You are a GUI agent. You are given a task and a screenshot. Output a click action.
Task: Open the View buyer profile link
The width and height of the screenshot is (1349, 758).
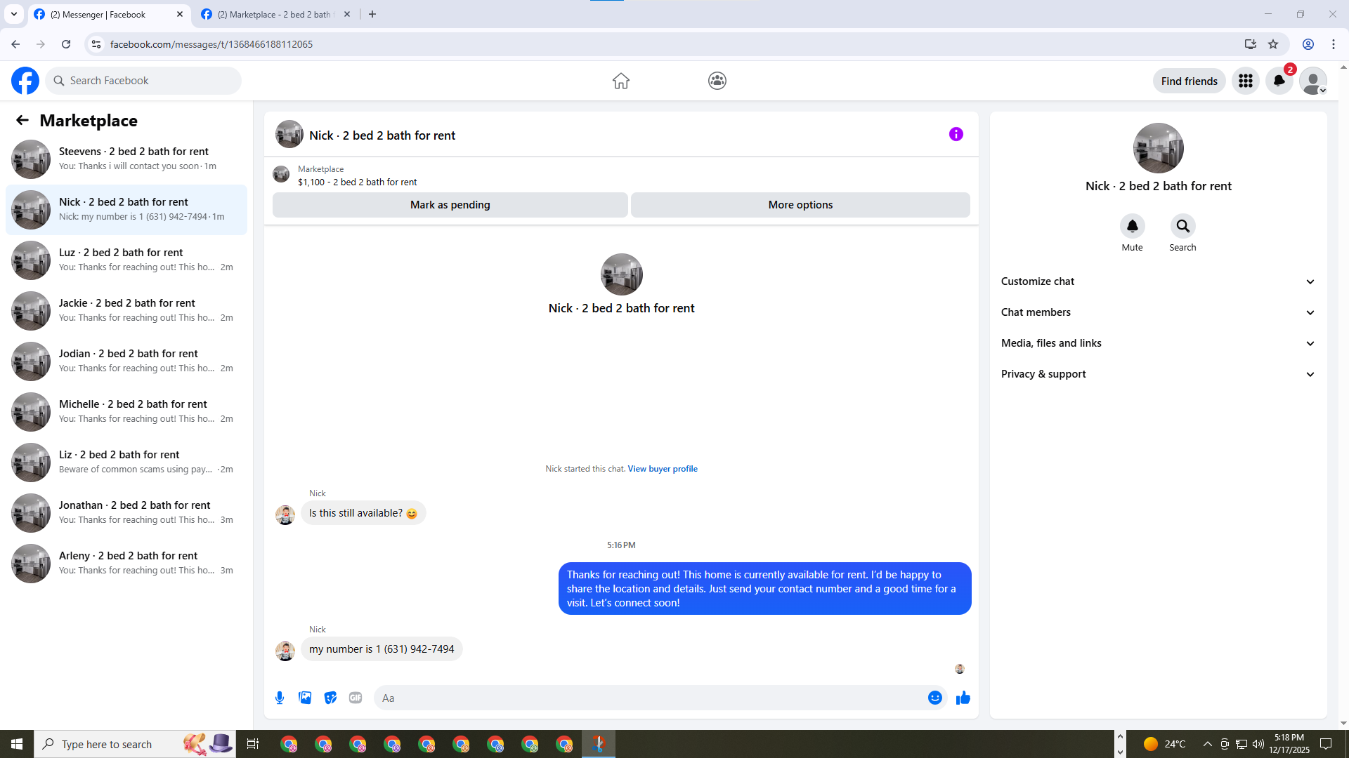coord(662,469)
